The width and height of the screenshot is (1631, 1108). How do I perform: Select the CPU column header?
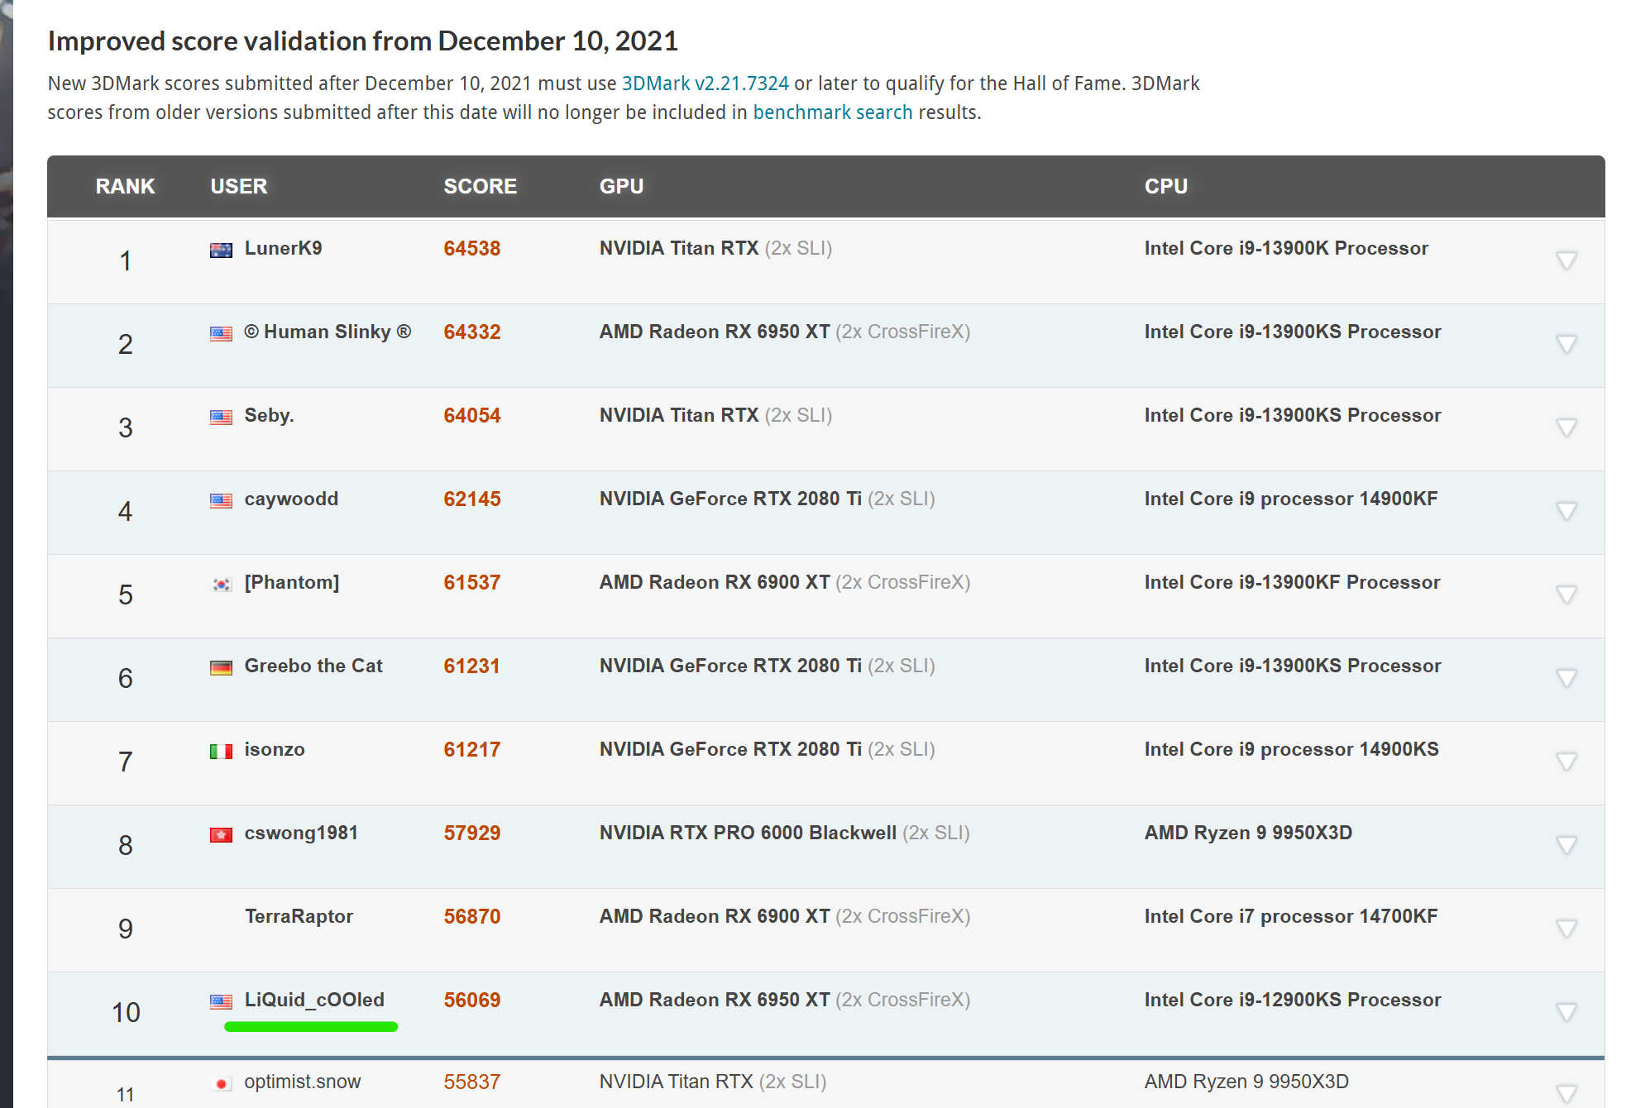[1166, 186]
